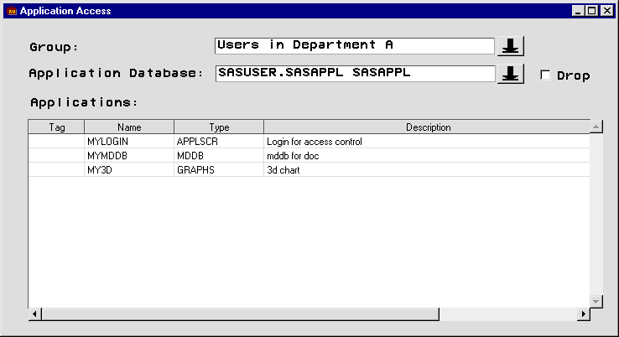Maximize the Application Access window
Screen dimensions: 619x337
pyautogui.click(x=592, y=11)
